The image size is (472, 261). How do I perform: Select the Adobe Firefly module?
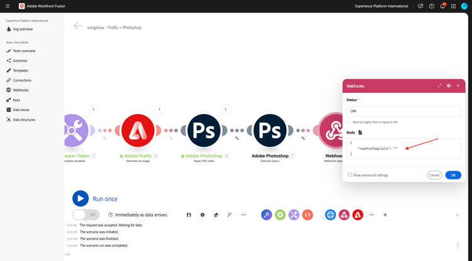138,130
